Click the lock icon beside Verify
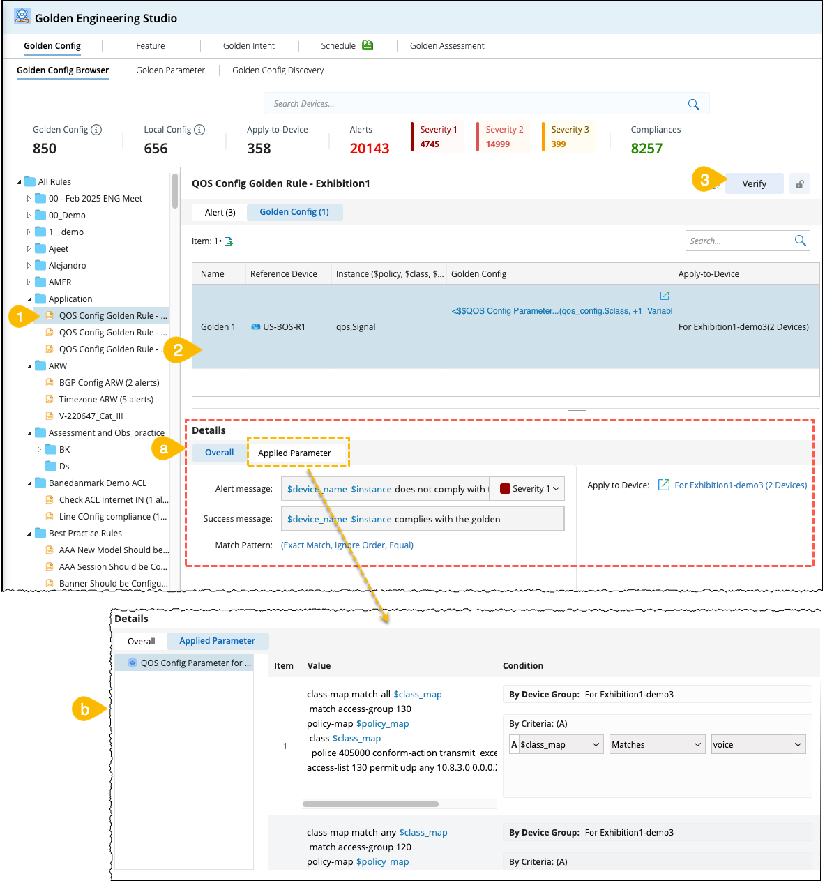This screenshot has width=825, height=883. (800, 184)
